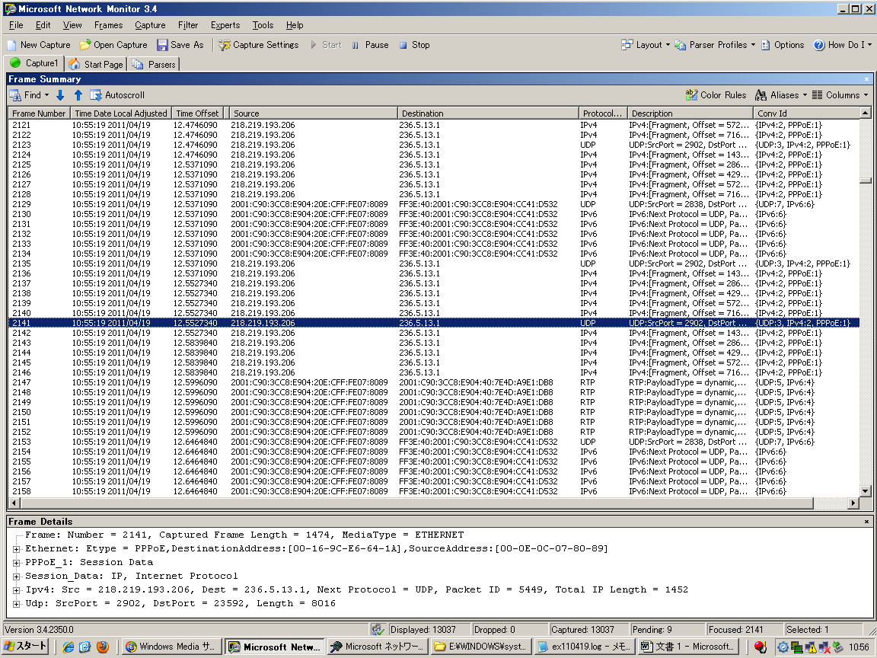Toggle Autoscroll in Frame Summary

pyautogui.click(x=117, y=96)
